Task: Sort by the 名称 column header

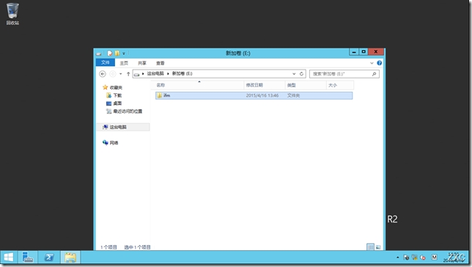Action: click(x=197, y=85)
